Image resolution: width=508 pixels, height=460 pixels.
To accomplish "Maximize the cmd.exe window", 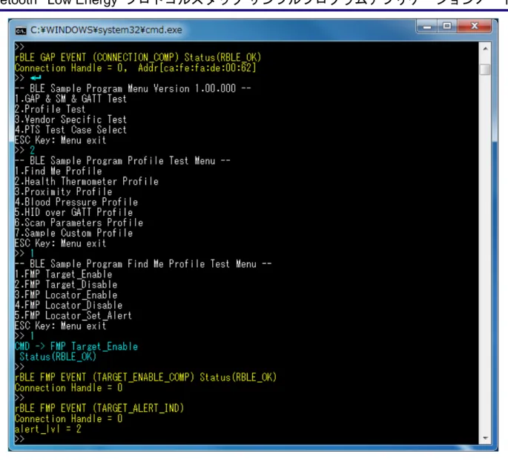I will [447, 26].
